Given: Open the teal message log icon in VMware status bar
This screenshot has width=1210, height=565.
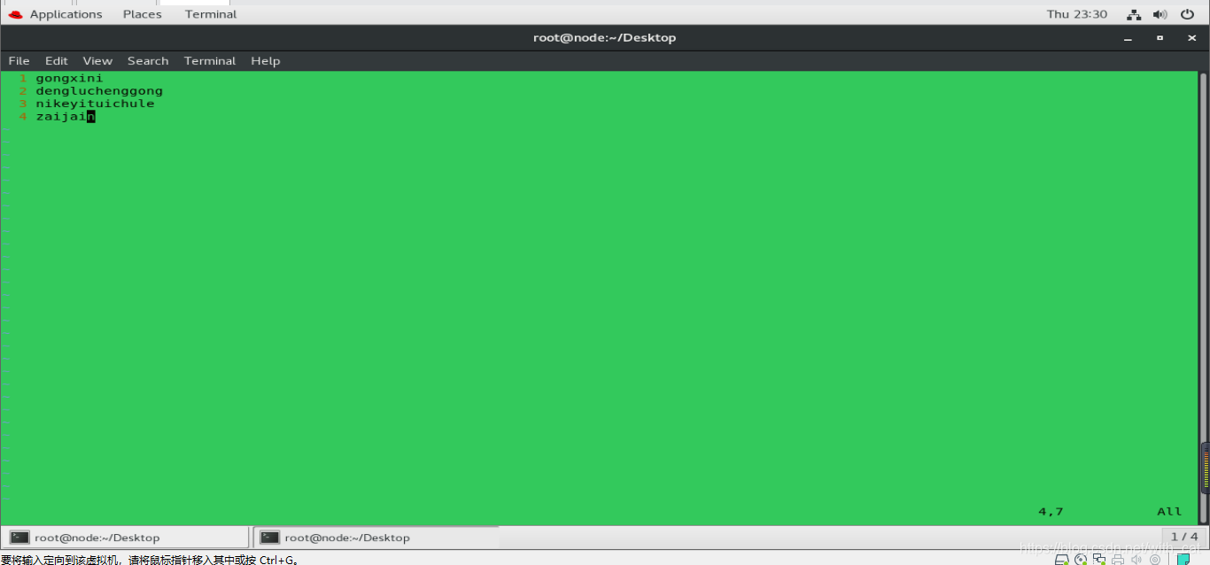Looking at the screenshot, I should point(1183,560).
